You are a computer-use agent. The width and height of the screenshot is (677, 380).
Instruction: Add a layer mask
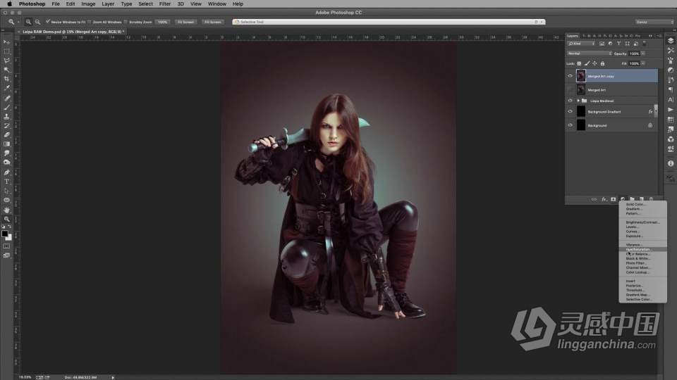[x=613, y=199]
